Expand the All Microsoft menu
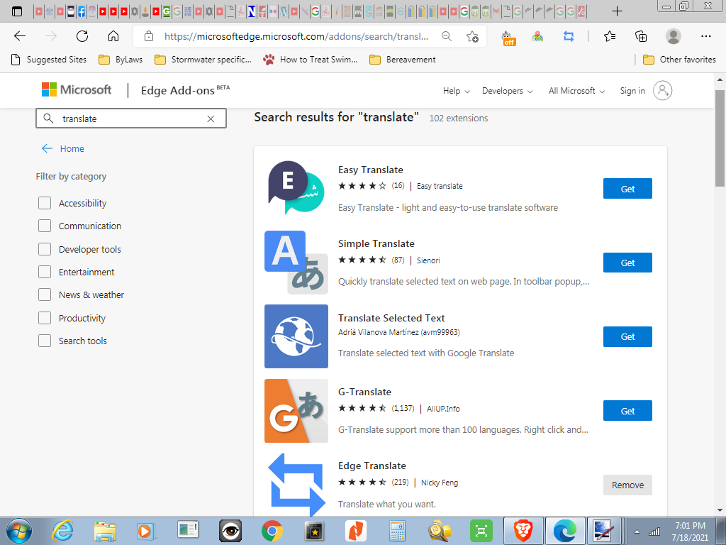 coord(576,91)
